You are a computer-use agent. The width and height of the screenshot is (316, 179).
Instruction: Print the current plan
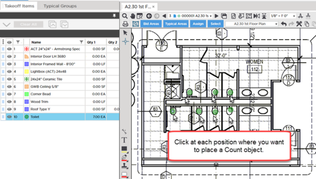[x=125, y=24]
